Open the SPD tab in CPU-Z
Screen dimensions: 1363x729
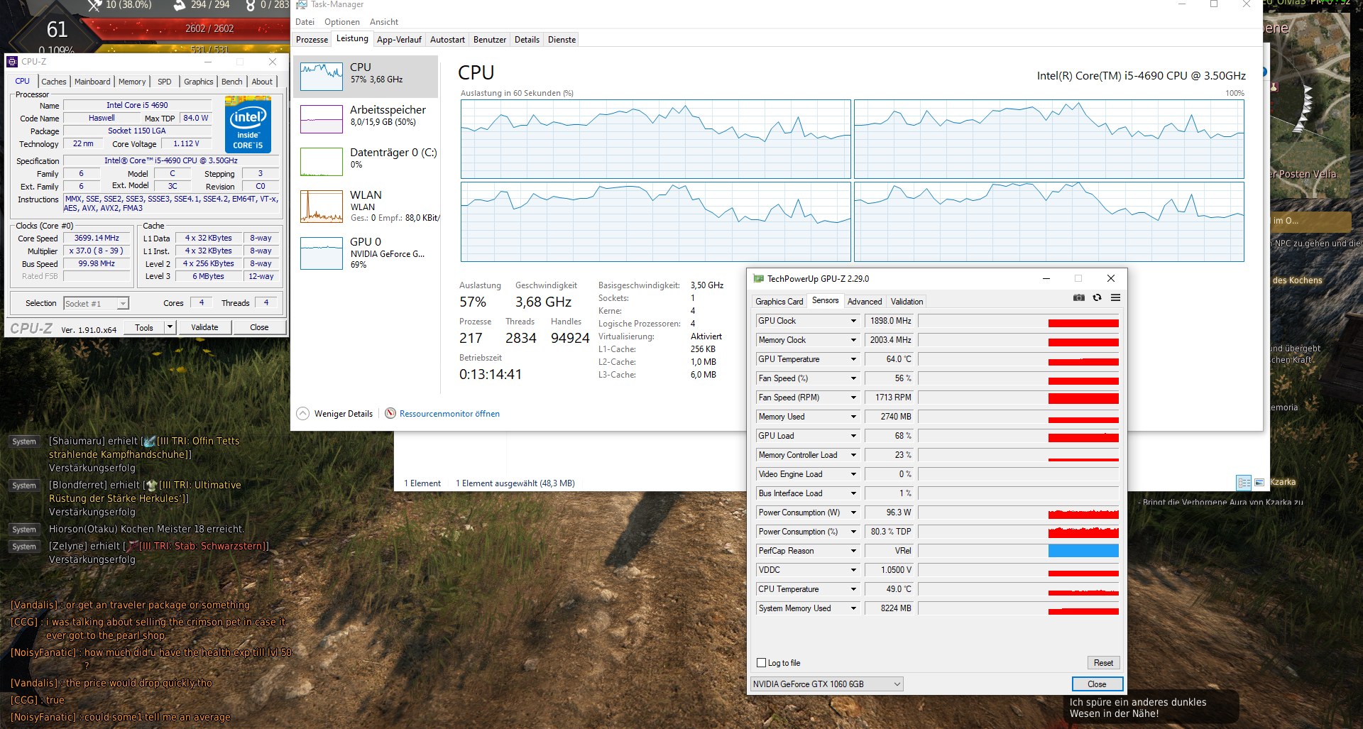[165, 82]
